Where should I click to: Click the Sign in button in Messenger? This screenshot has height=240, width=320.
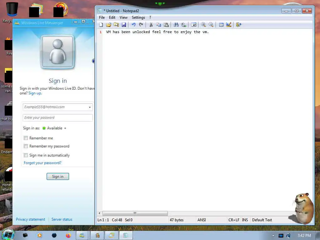click(x=58, y=177)
